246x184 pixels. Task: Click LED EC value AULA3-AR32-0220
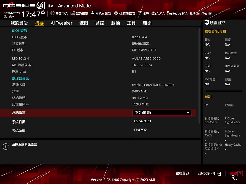tap(146, 59)
